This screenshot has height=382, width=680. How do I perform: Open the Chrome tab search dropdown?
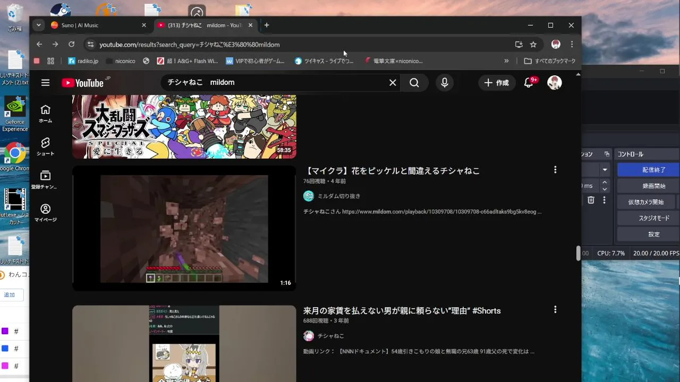click(38, 25)
